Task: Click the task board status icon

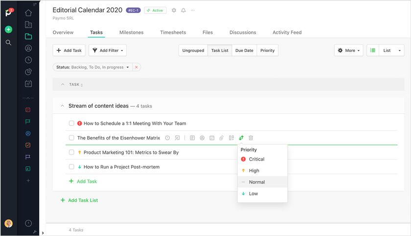Action: [231, 138]
